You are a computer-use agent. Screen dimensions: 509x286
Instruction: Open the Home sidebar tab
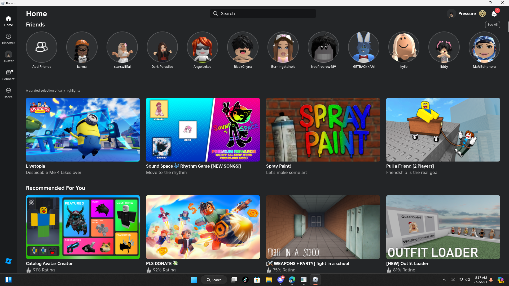coord(8,21)
